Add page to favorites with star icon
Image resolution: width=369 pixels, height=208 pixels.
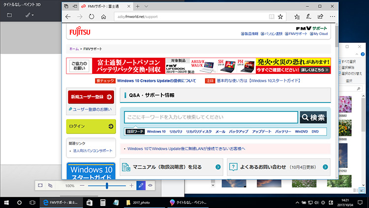[280, 16]
